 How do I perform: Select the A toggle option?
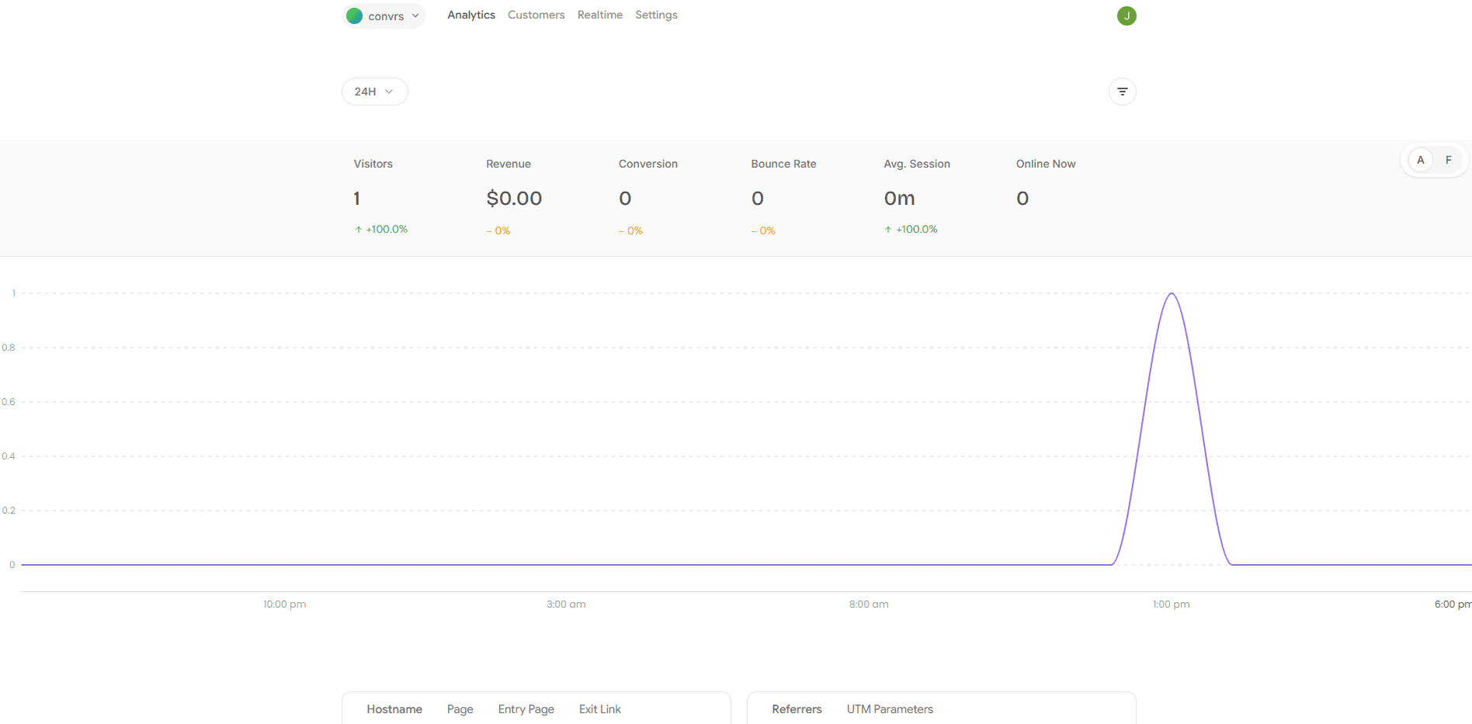(1421, 160)
